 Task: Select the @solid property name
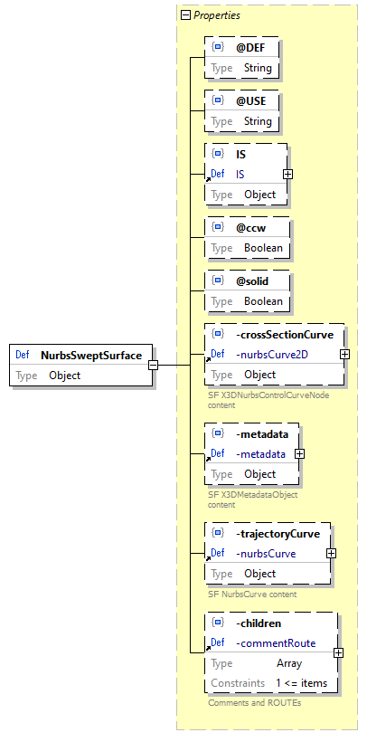[x=252, y=281]
